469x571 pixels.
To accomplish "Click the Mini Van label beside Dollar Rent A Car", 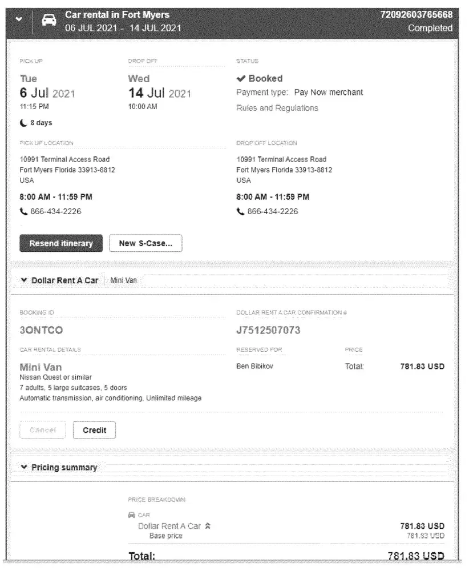I will [x=123, y=280].
